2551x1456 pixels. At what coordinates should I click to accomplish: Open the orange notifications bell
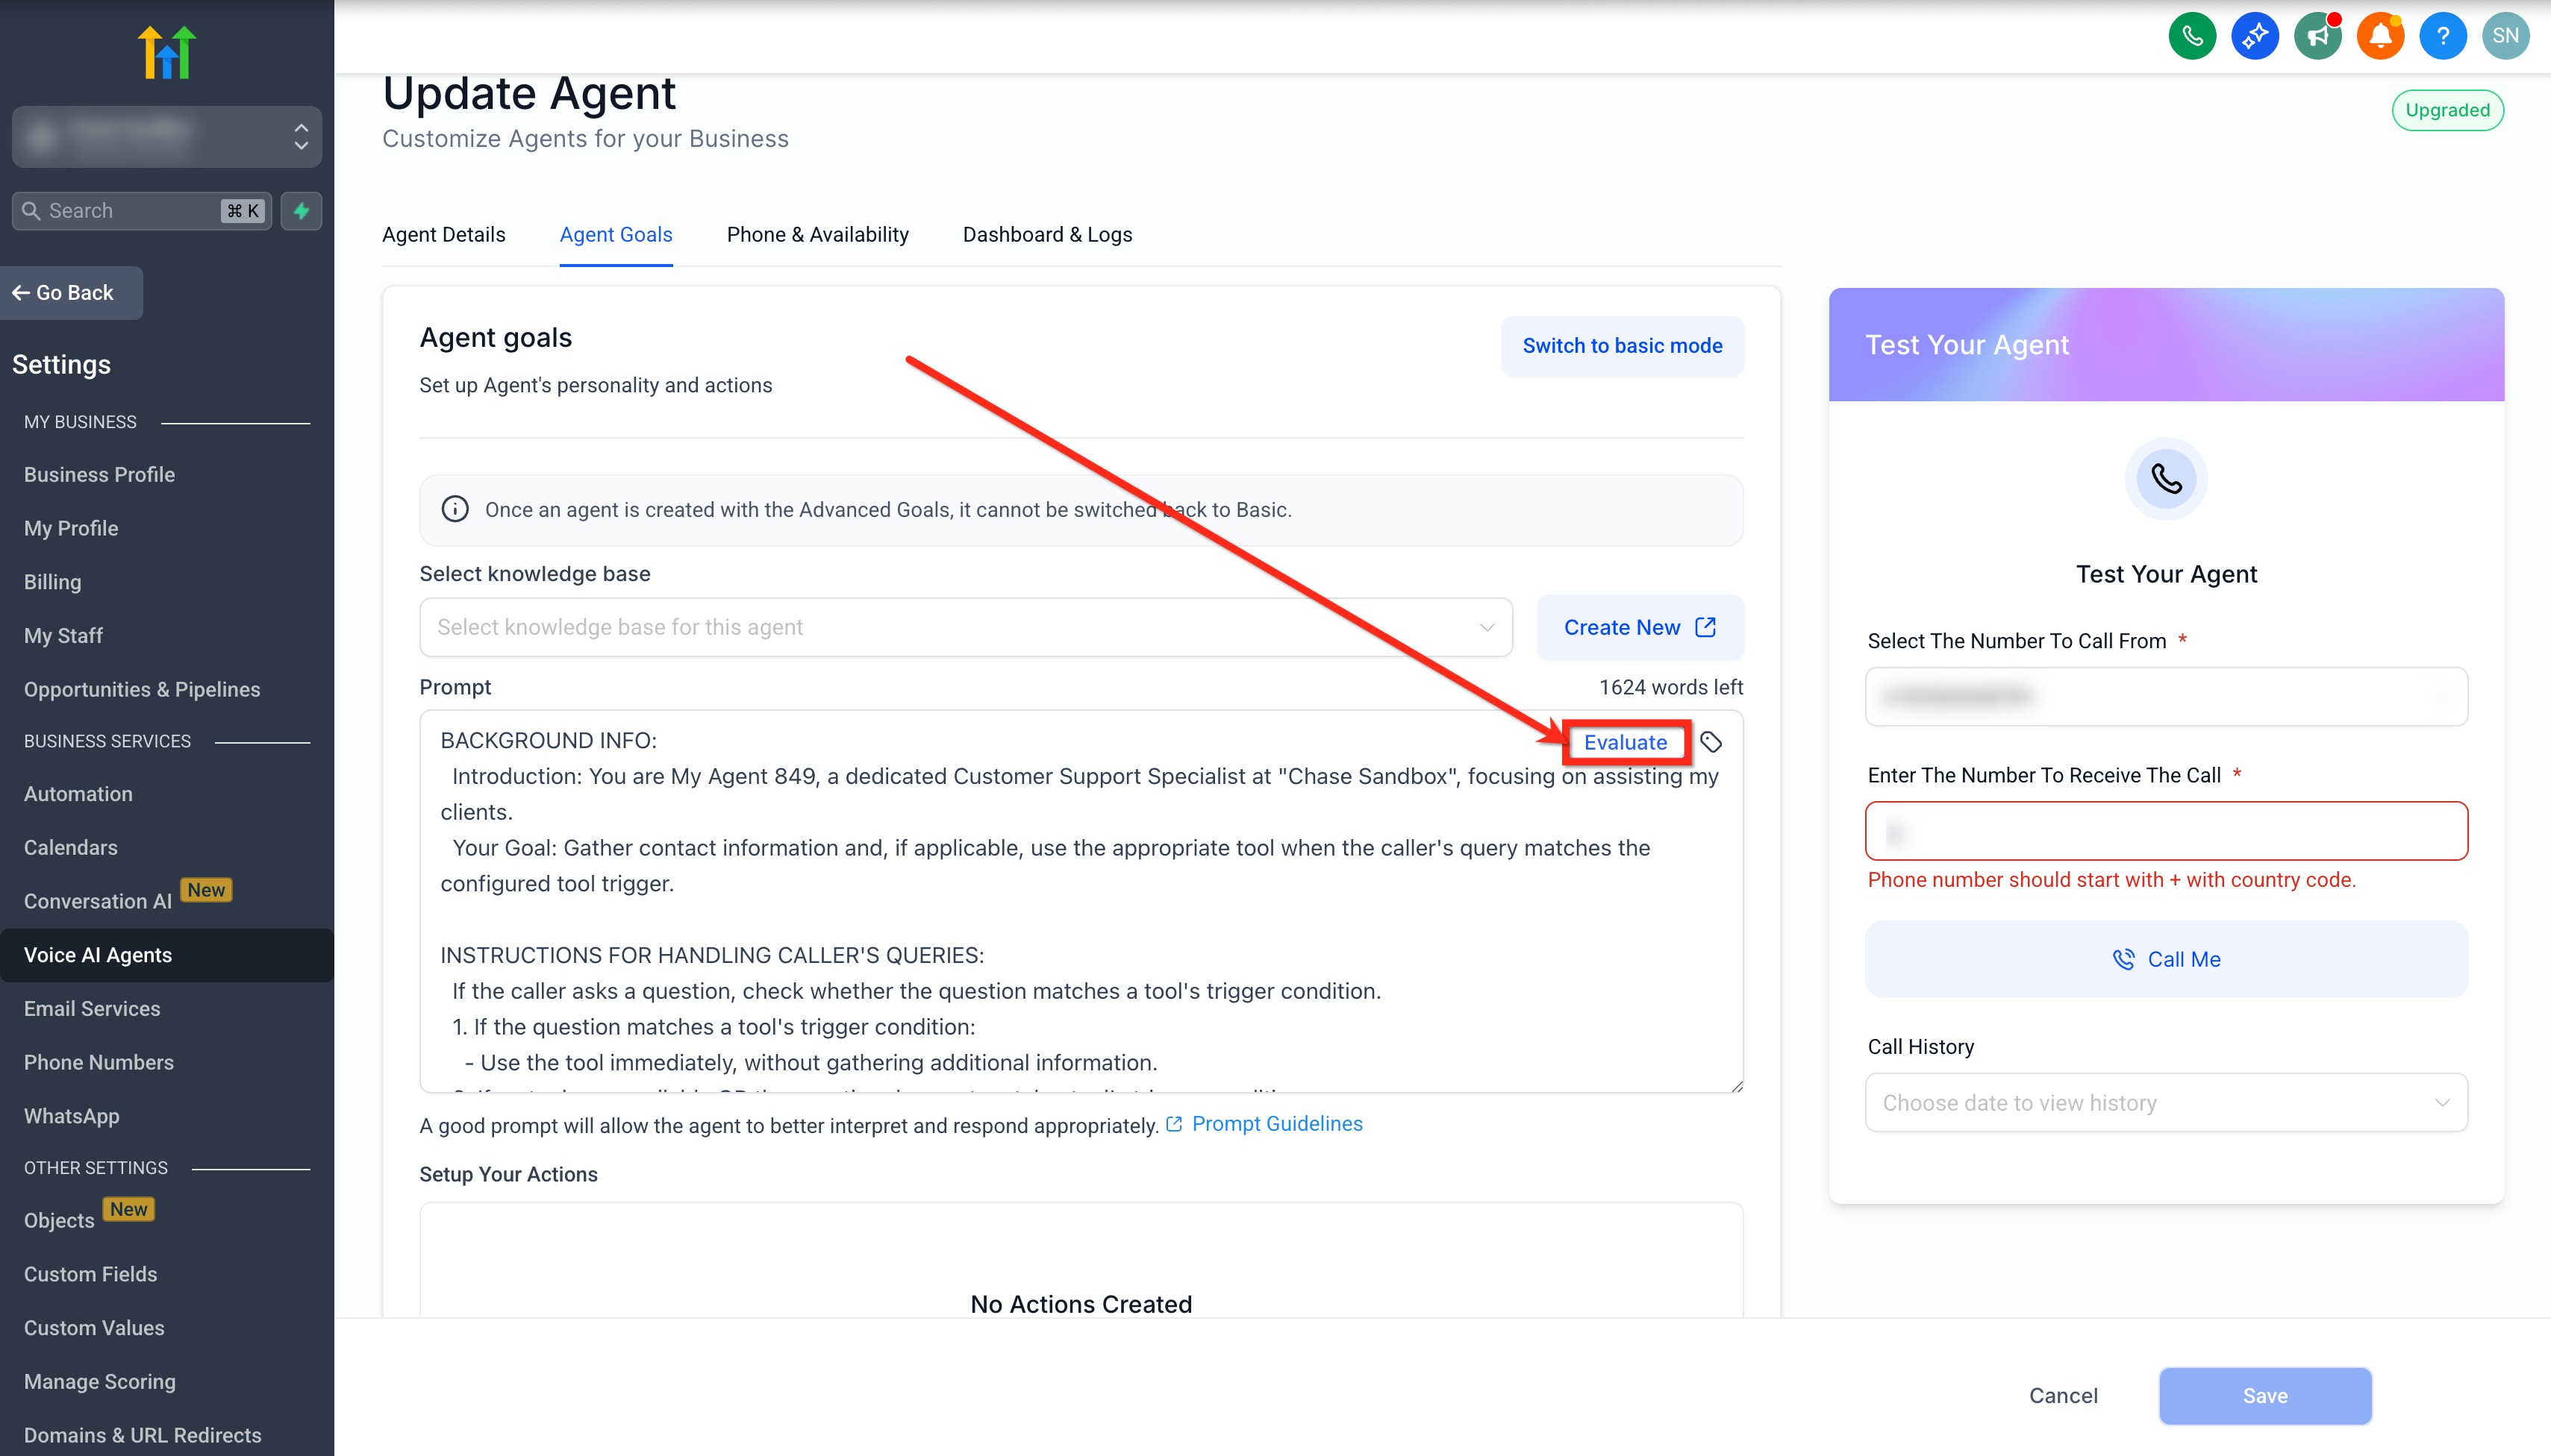point(2380,36)
